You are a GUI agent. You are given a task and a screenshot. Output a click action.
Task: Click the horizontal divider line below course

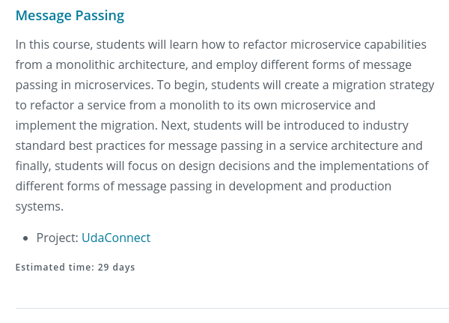click(x=232, y=308)
